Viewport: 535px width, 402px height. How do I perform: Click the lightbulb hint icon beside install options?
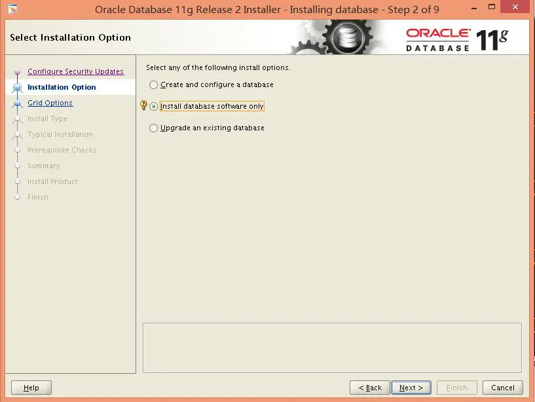(x=143, y=105)
